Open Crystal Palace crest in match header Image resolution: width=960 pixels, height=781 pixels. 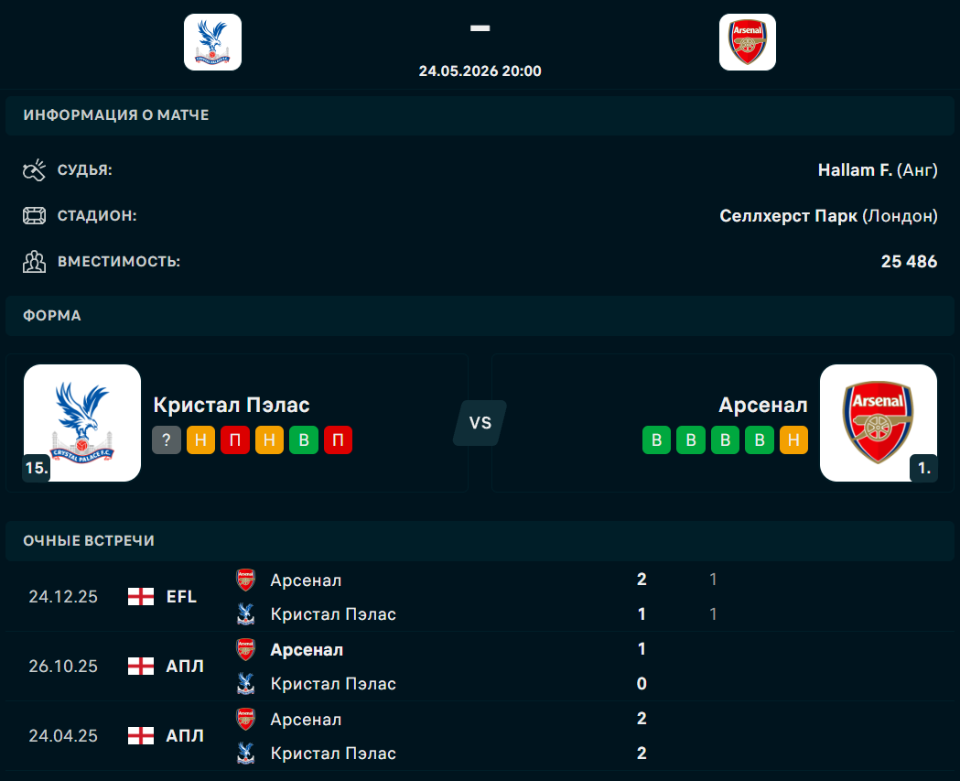point(212,42)
